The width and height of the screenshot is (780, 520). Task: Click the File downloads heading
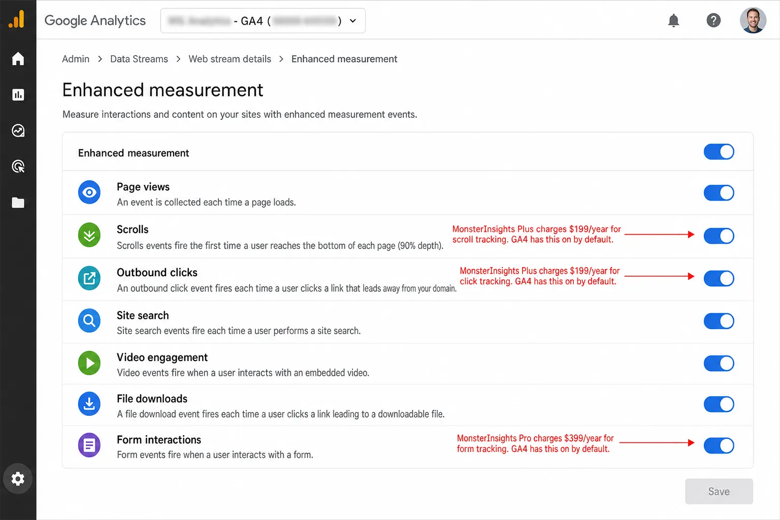(x=152, y=399)
